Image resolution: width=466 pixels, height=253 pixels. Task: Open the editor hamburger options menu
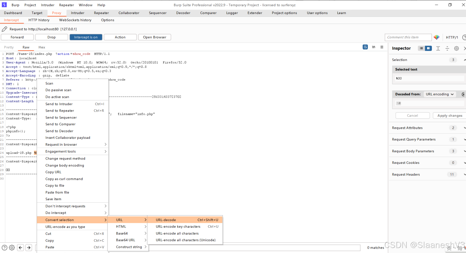(382, 47)
